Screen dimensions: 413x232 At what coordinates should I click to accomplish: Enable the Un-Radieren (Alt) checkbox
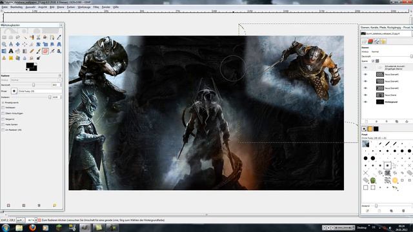coord(3,130)
